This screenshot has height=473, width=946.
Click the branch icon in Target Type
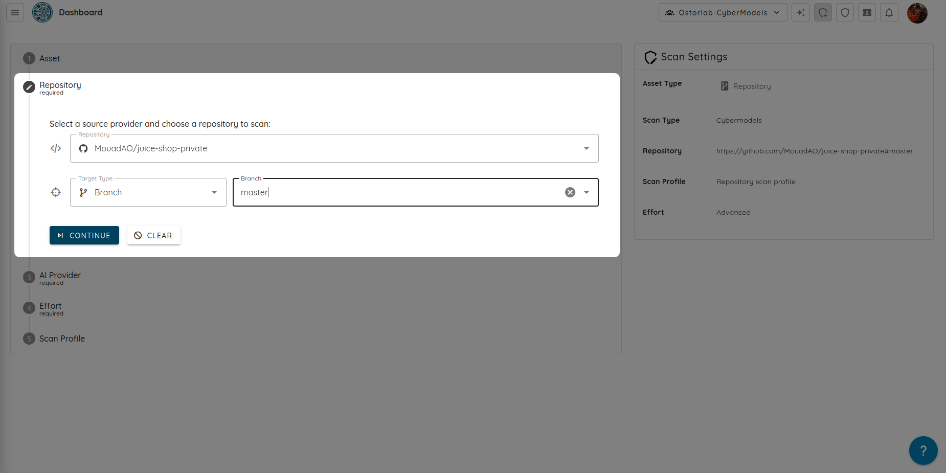83,192
